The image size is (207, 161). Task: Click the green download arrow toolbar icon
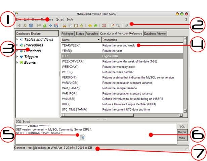[45, 25]
